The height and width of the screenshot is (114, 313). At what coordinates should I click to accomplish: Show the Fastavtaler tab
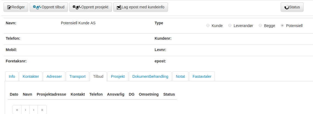(x=202, y=76)
